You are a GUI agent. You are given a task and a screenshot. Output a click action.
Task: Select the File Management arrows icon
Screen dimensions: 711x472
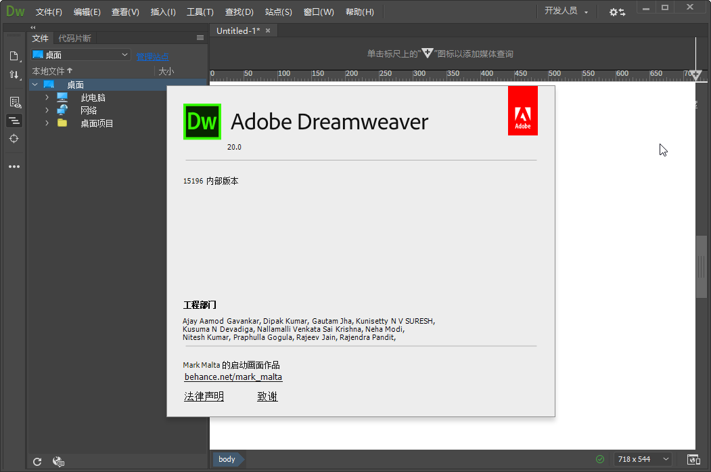coord(14,74)
